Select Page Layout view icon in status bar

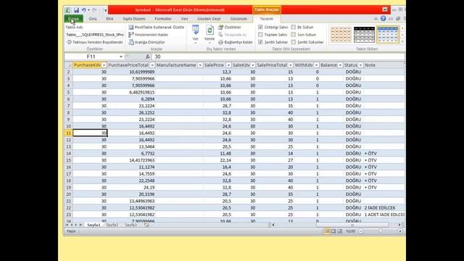(x=333, y=231)
